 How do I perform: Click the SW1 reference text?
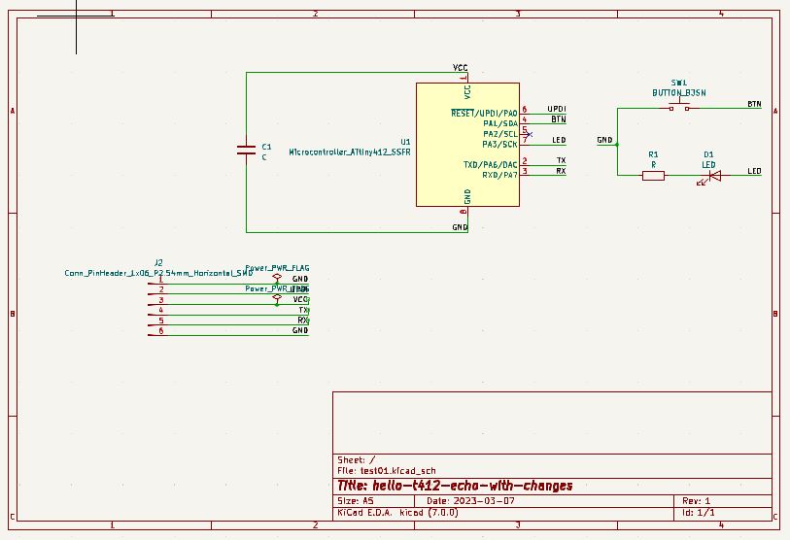click(x=678, y=83)
